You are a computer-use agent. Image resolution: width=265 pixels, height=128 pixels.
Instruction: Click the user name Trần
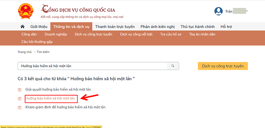point(229,11)
